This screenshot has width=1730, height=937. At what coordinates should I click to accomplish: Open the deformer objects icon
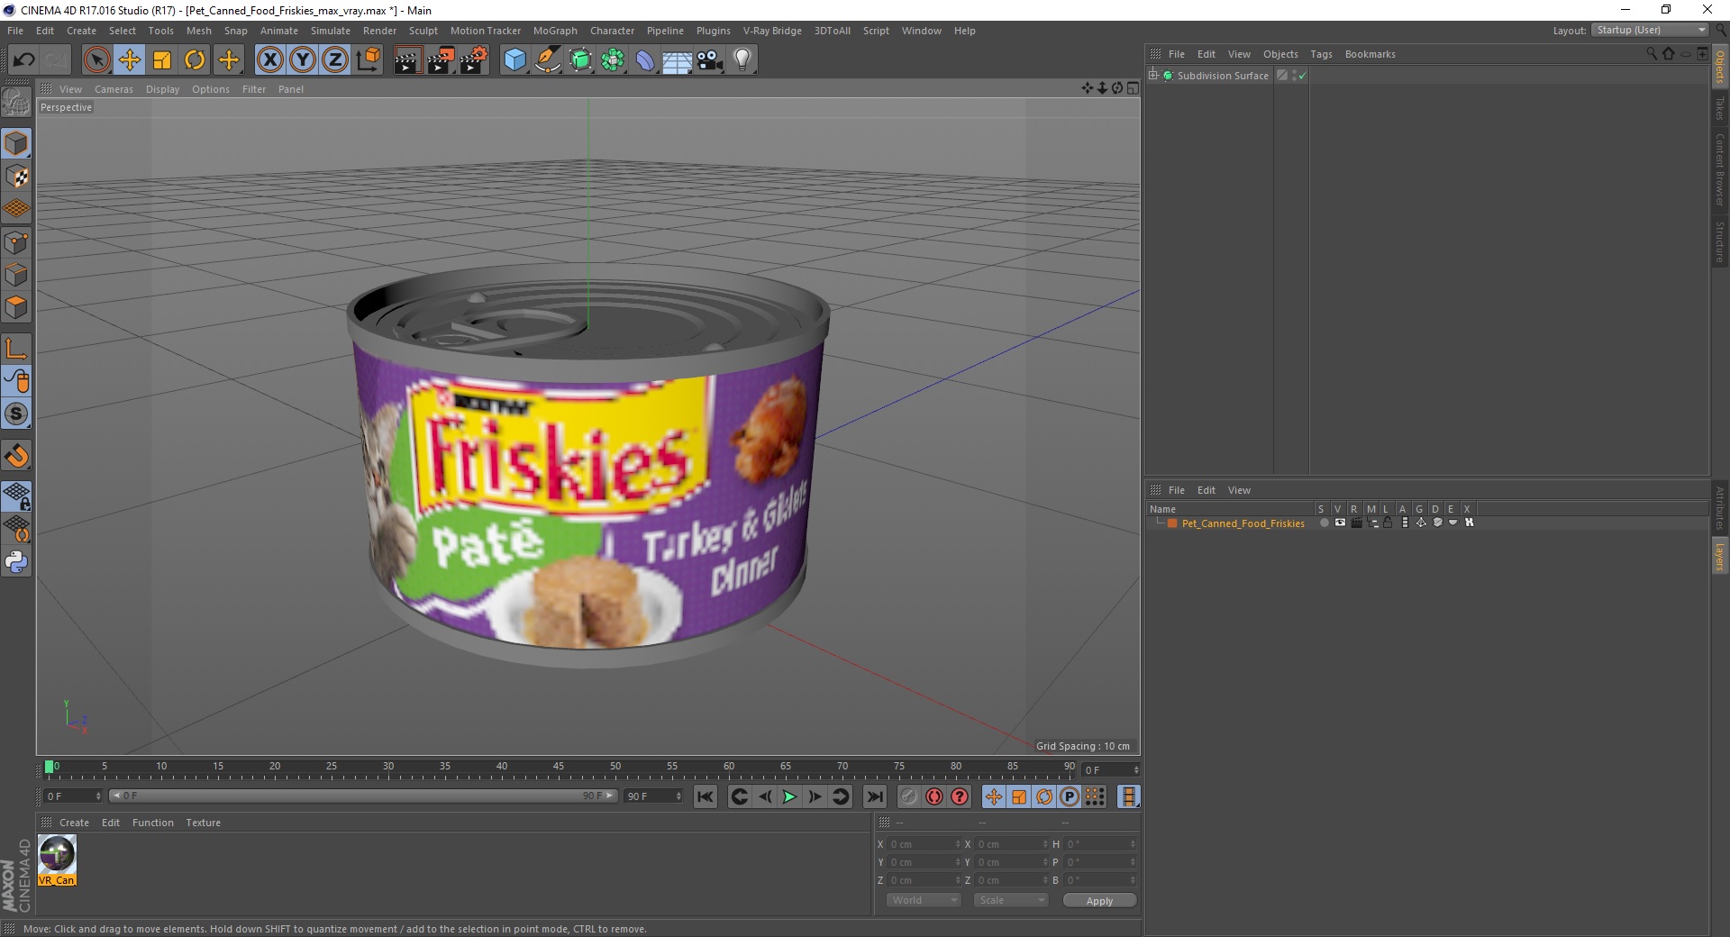point(645,60)
